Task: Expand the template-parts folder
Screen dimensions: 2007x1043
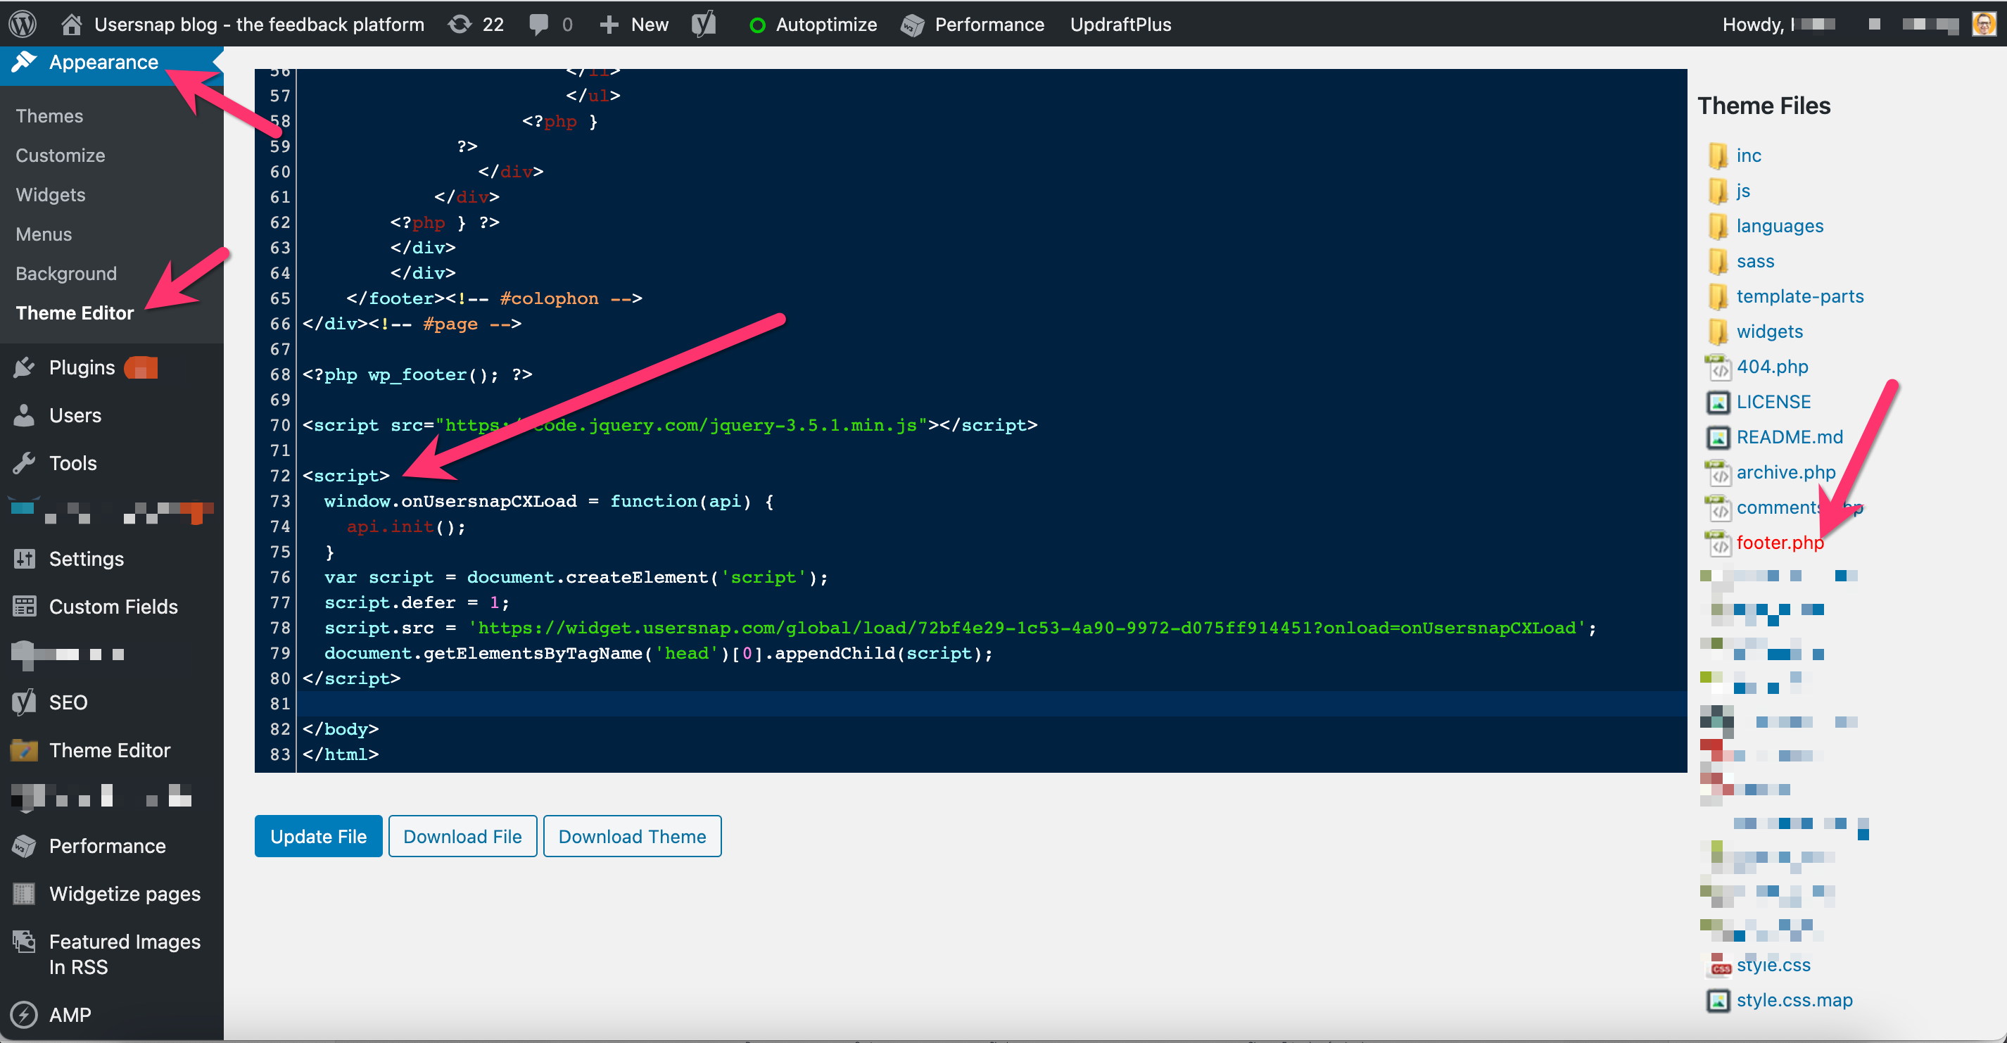Action: point(1799,296)
